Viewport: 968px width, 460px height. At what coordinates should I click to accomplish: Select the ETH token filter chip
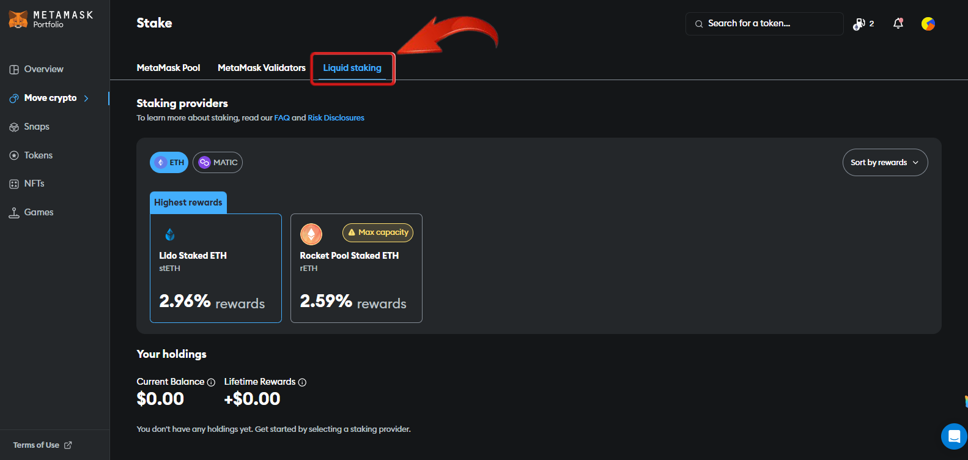pos(169,163)
